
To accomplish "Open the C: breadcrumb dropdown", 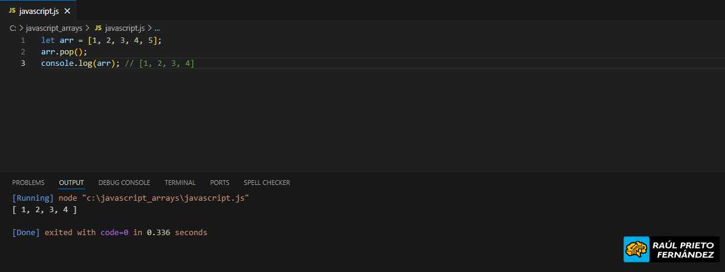I will (13, 28).
